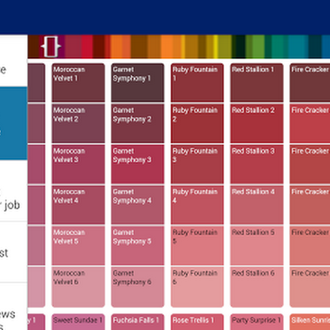The image size is (330, 330).
Task: Choose Party Surprise 1 swatch
Action: click(x=257, y=322)
